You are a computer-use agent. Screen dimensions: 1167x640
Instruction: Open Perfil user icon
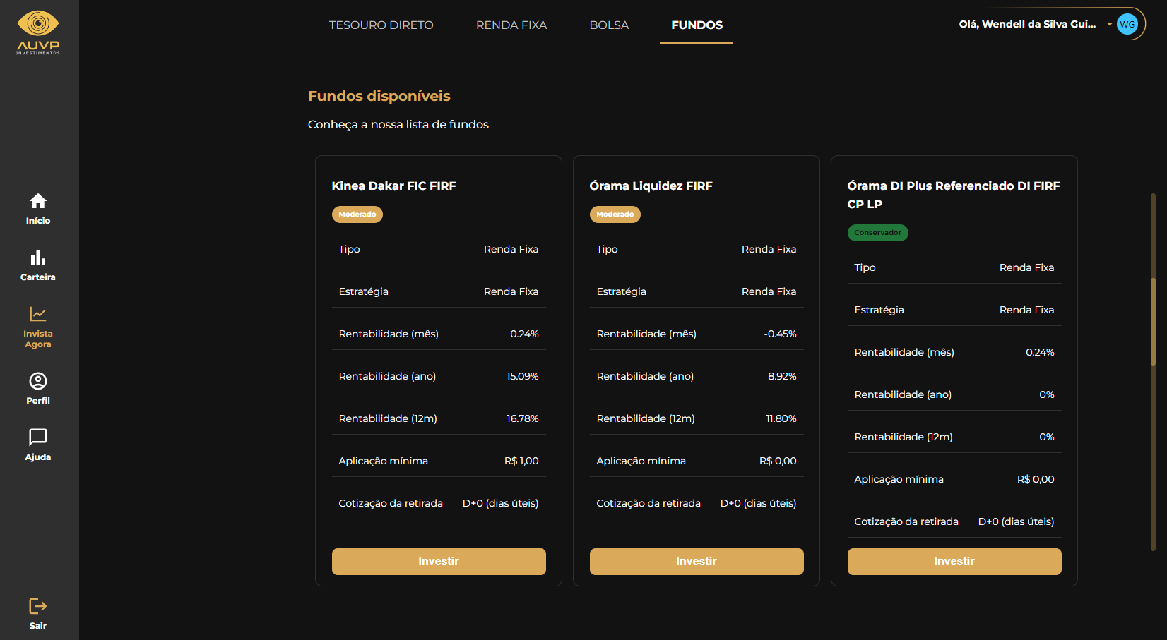[x=38, y=381]
